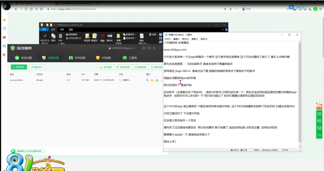324x171 pixels.
Task: Open the 360加固保 hamburger menu icon
Action: pyautogui.click(x=154, y=48)
